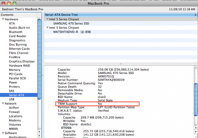Select Bluetooth in the Contents list

15,32
